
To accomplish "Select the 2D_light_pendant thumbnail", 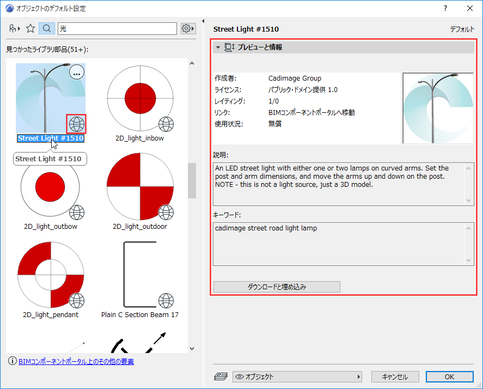I will 51,275.
